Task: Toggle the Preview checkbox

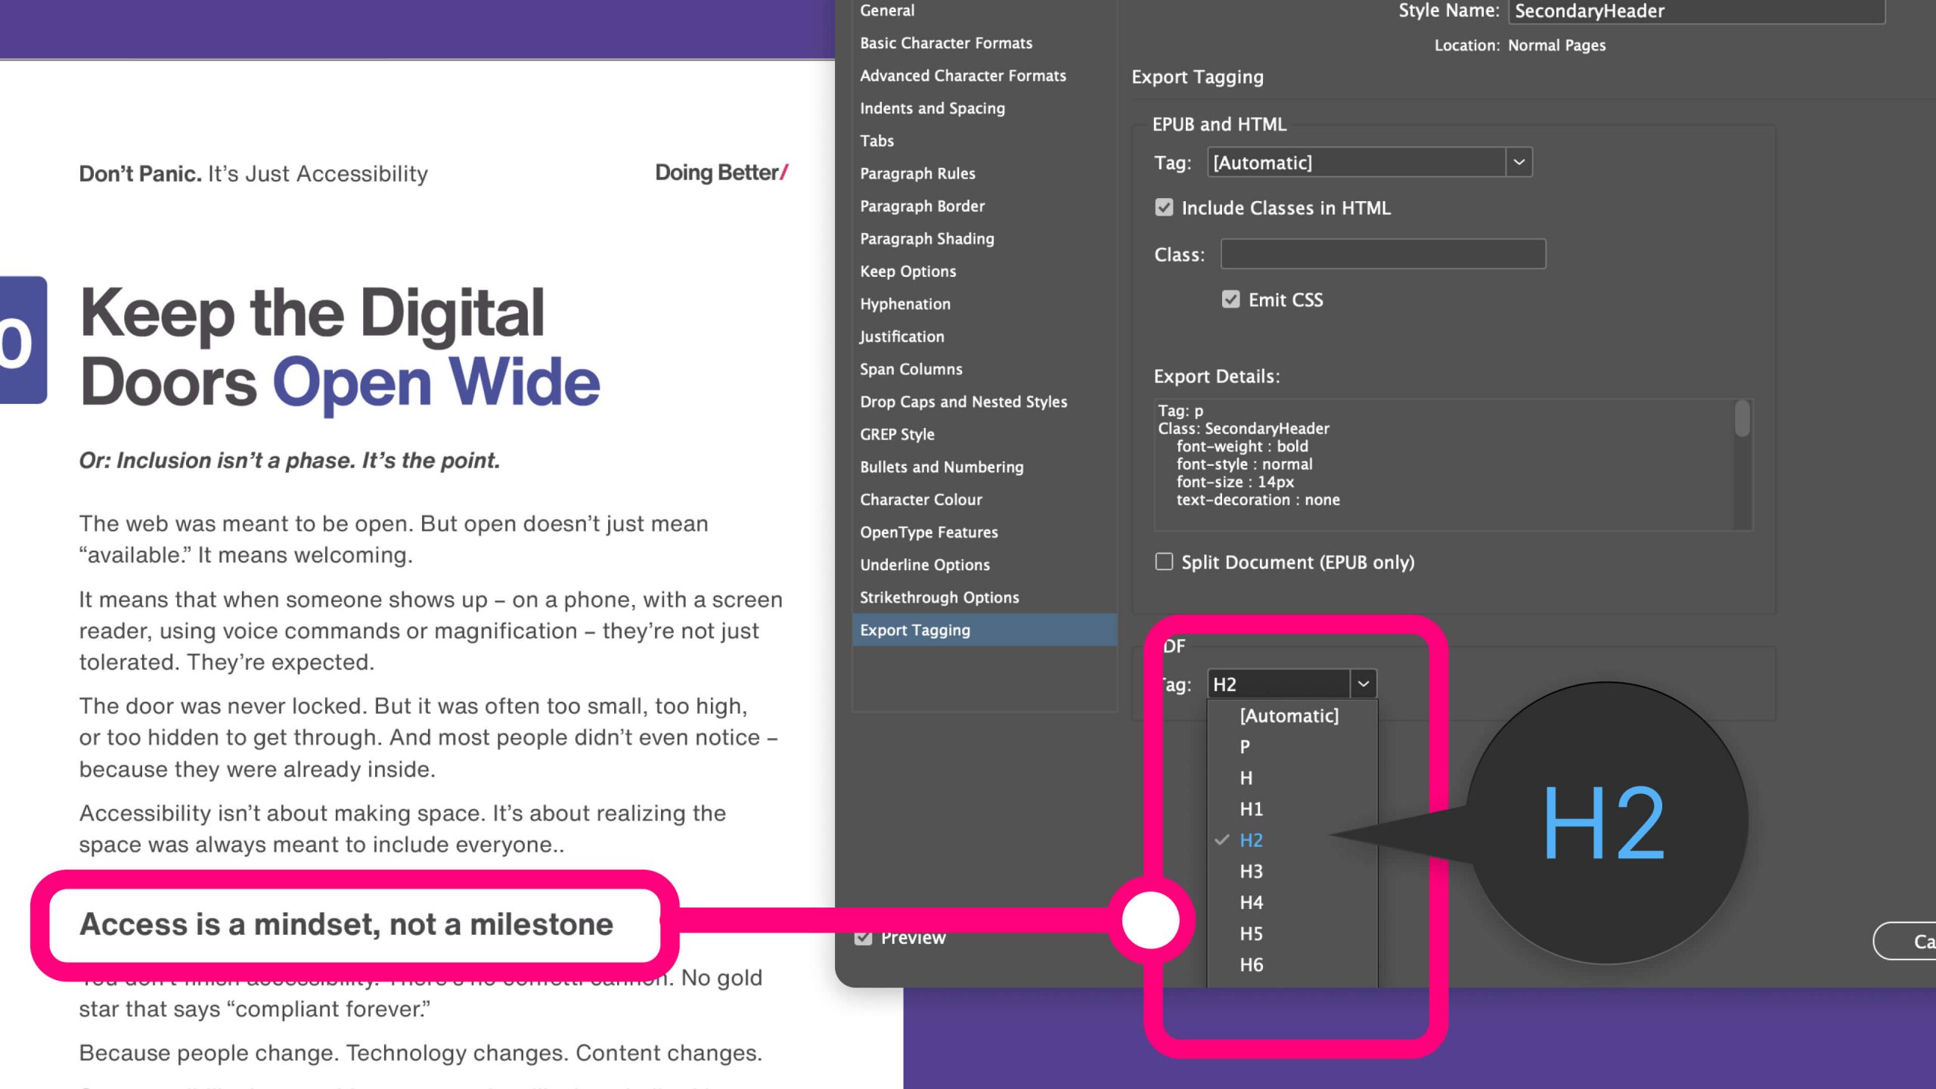Action: [863, 938]
